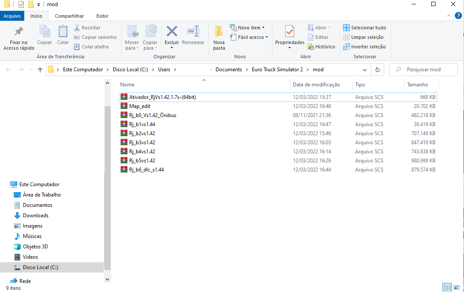Select file Ativador_RjVs1.42.1.7s-(64bit)

click(x=277, y=97)
